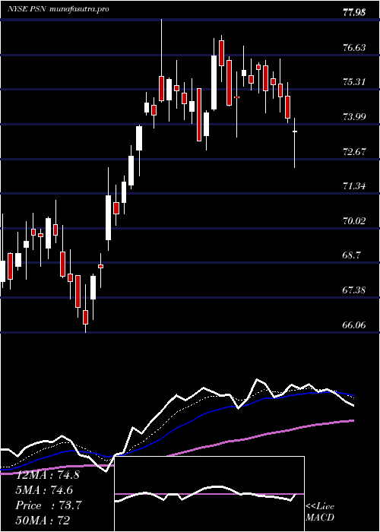This screenshot has height=532, width=380.
Task: Click the last candlestick near 73.7
Action: coord(295,143)
